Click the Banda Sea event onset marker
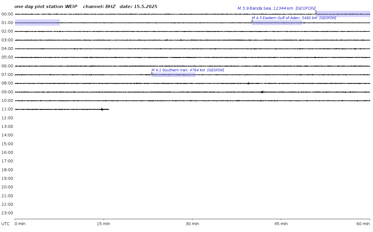The width and height of the screenshot is (373, 232). 316,12
